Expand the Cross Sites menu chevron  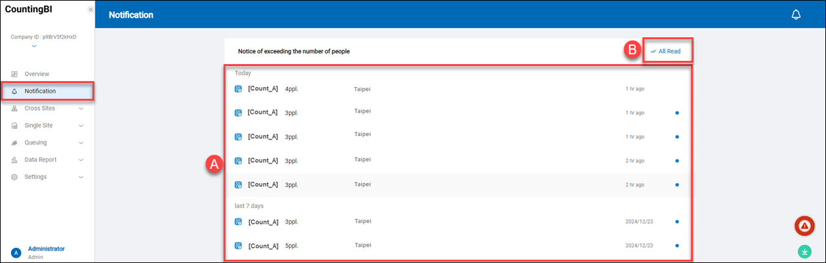click(81, 109)
